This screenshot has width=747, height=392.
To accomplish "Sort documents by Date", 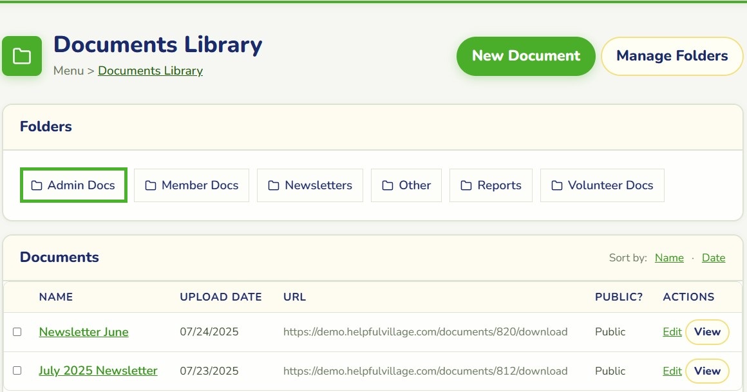I will pos(714,257).
